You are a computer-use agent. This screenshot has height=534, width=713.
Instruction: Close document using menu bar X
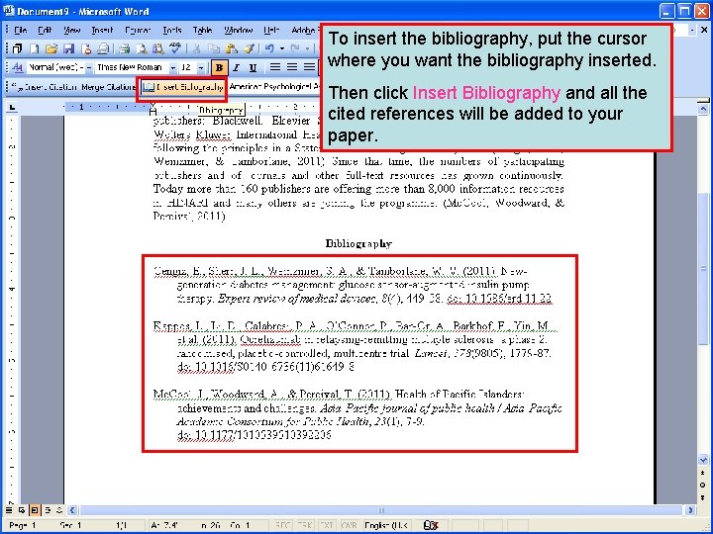[x=704, y=30]
